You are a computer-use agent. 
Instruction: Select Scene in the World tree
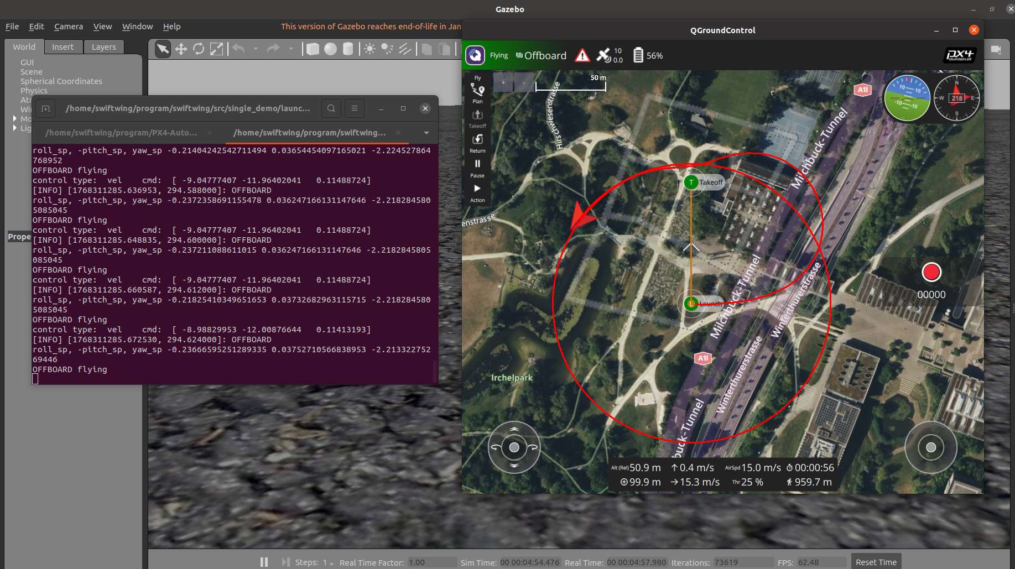(32, 72)
